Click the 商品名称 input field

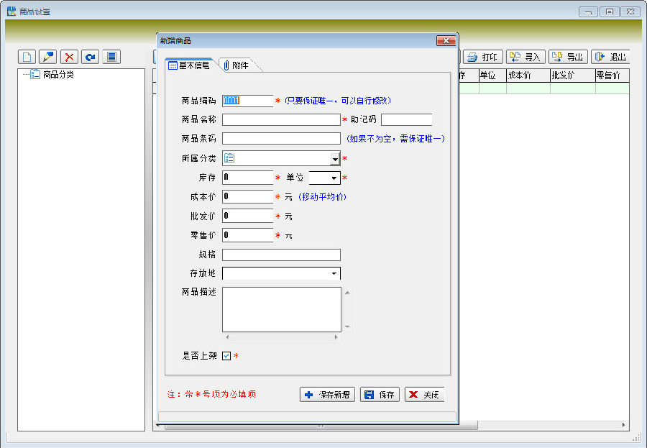[x=281, y=119]
